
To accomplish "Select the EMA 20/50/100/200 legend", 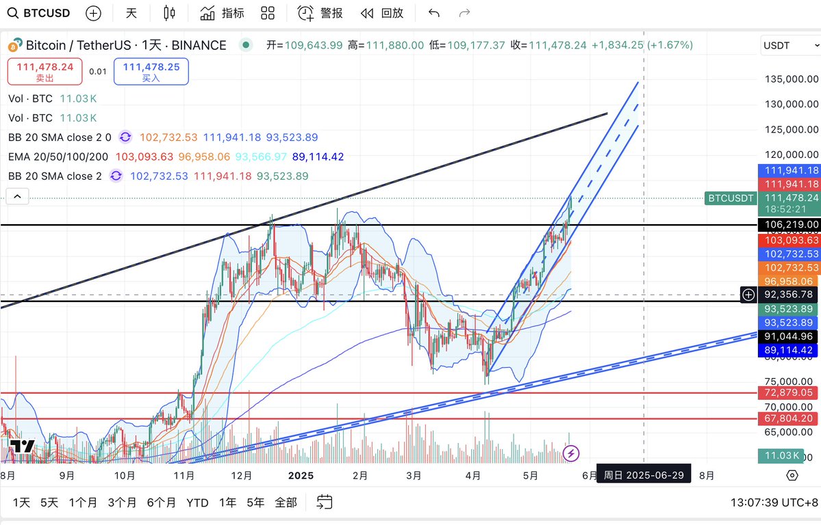I will [58, 157].
